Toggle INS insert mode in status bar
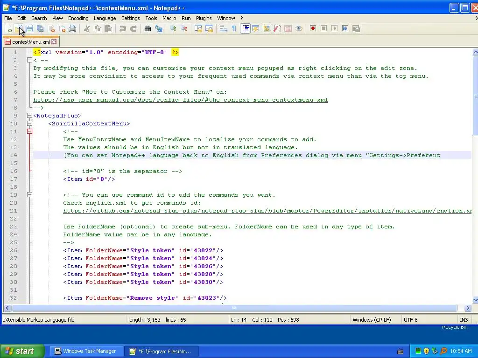 tap(464, 320)
